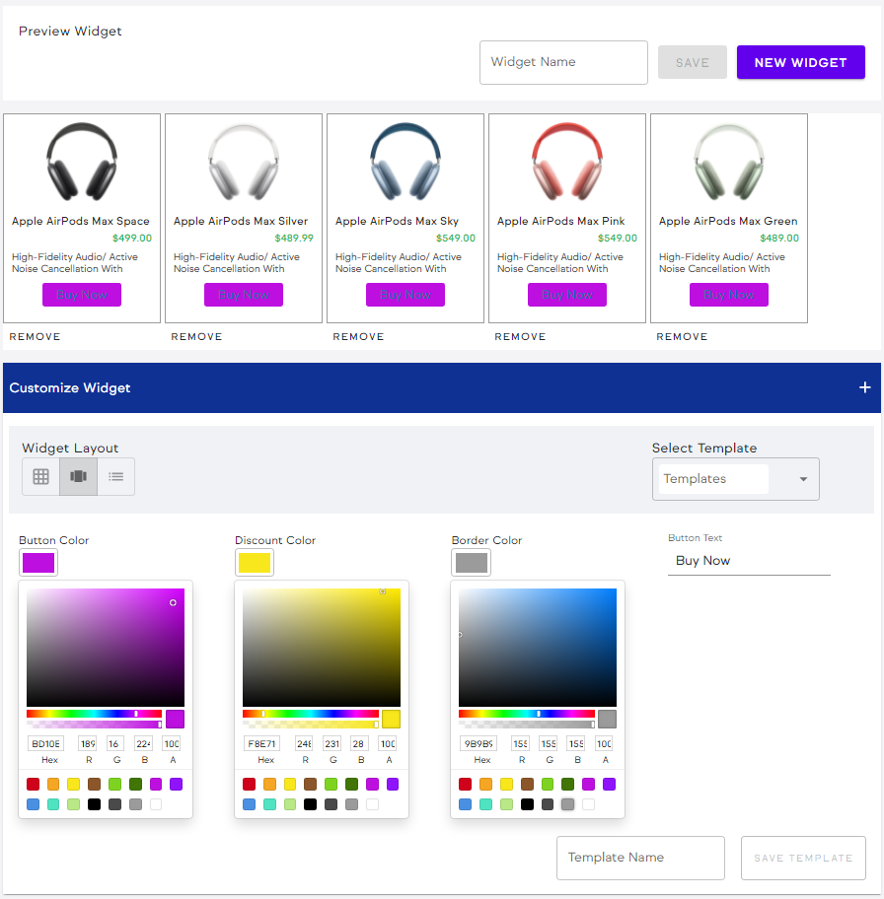Screen dimensions: 884x899
Task: Click the SAVE TEMPLATE button
Action: coord(802,858)
